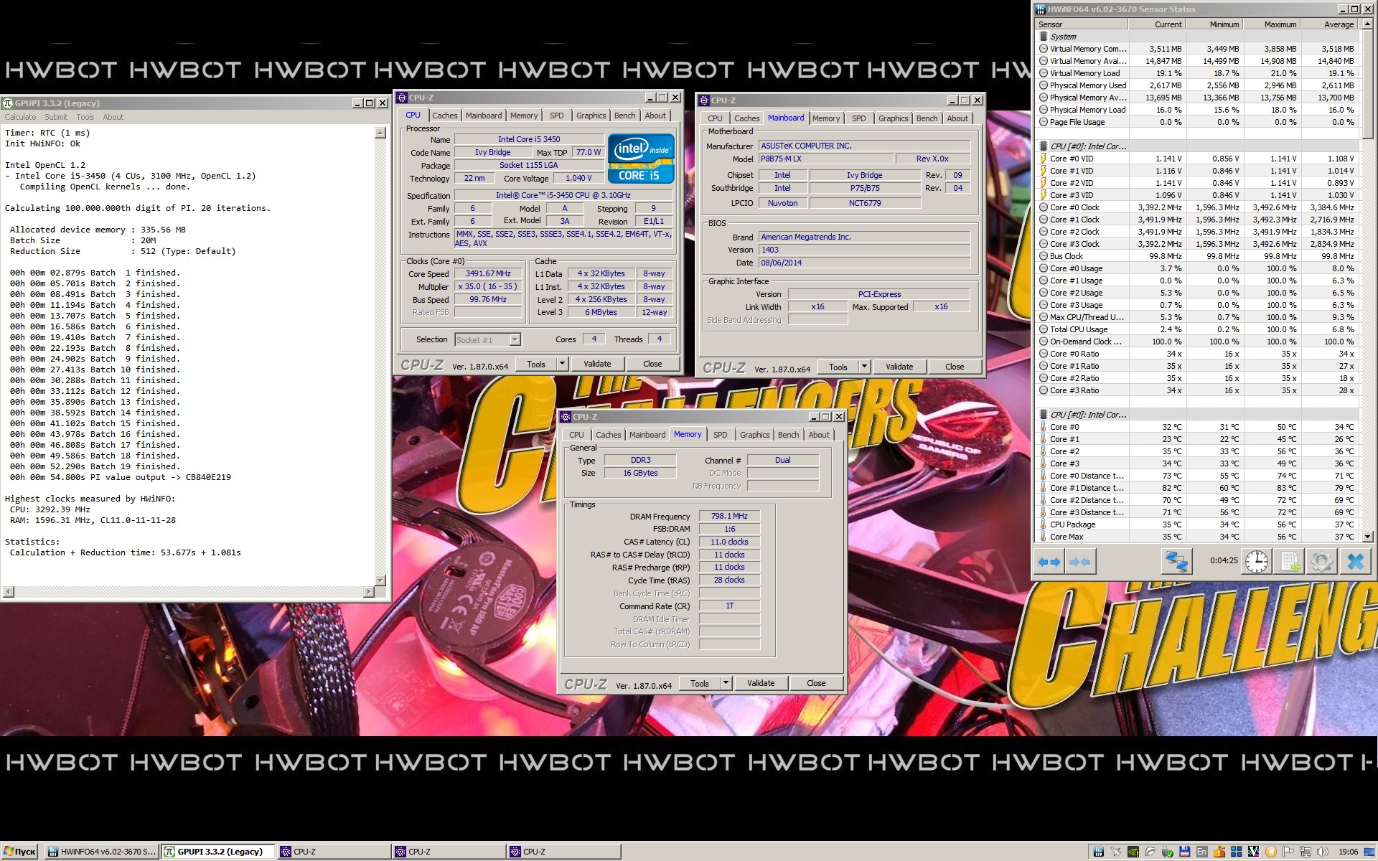Select the CPU Package temperature row
This screenshot has height=861, width=1378.
click(1197, 524)
